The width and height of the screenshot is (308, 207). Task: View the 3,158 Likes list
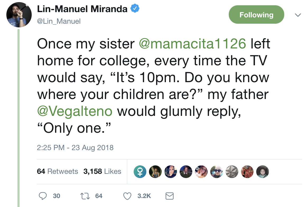(x=102, y=171)
